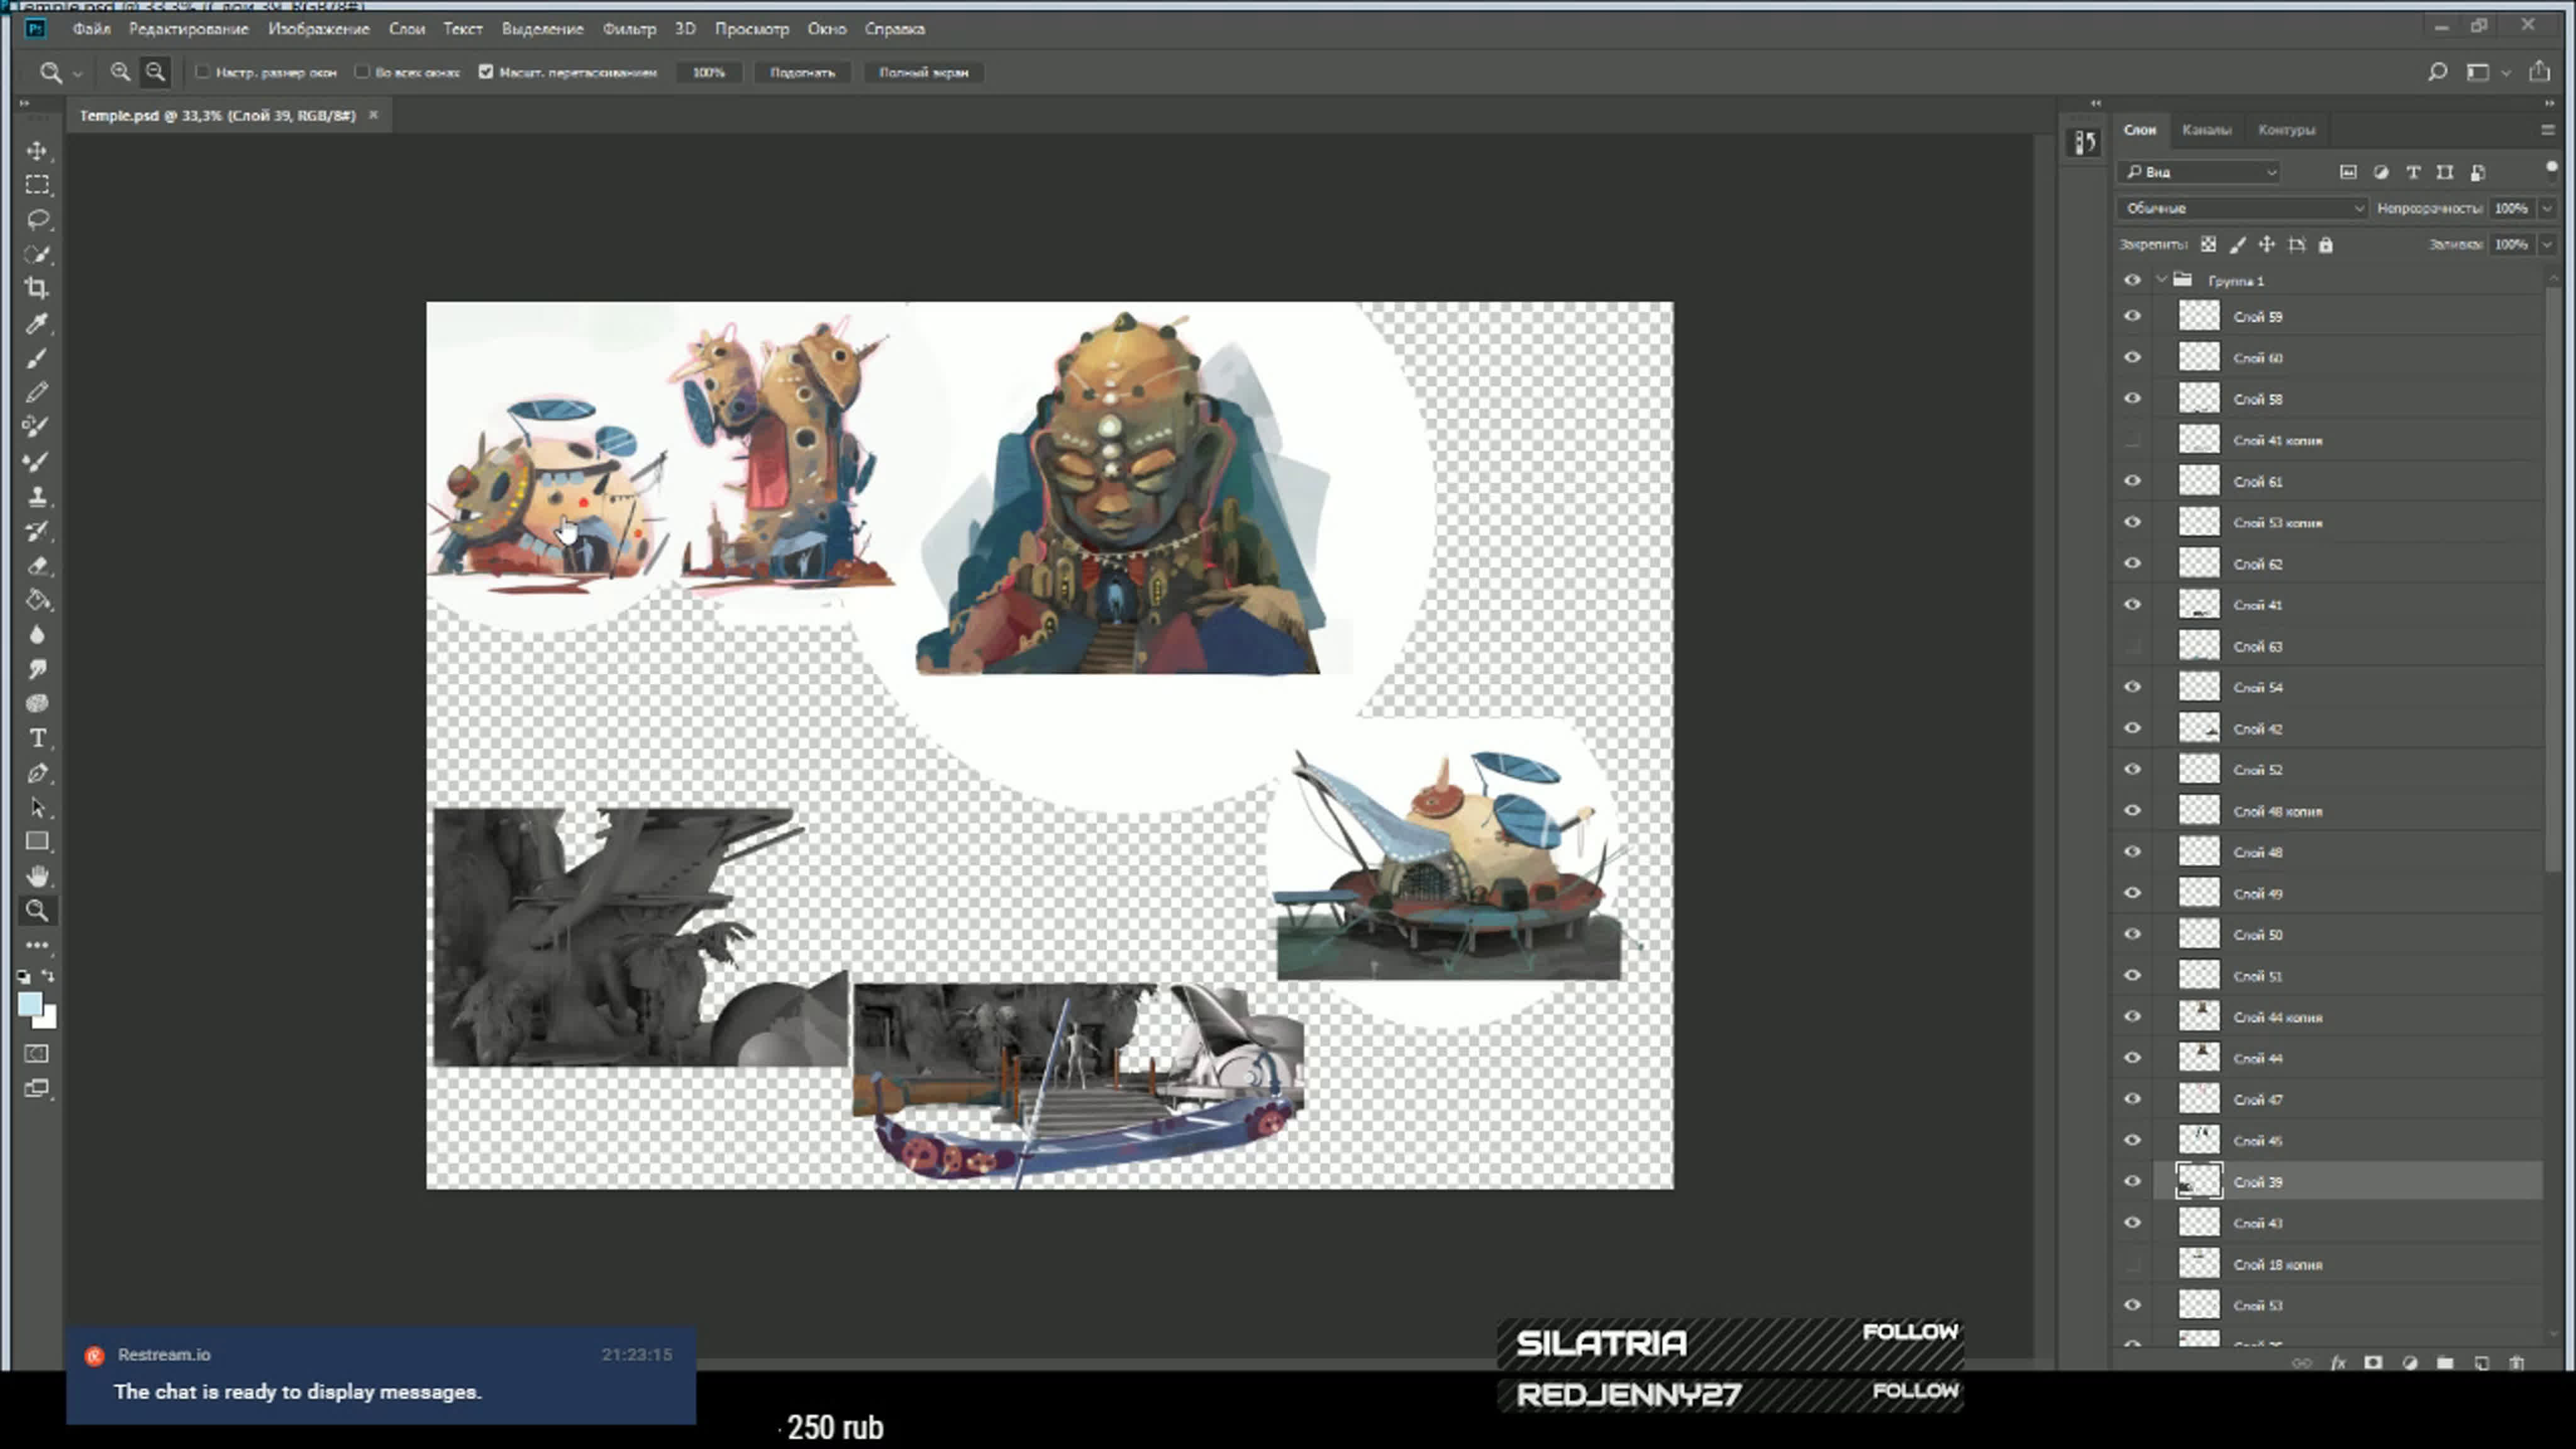Image resolution: width=2576 pixels, height=1449 pixels.
Task: Click the foreground color swatch
Action: [30, 1004]
